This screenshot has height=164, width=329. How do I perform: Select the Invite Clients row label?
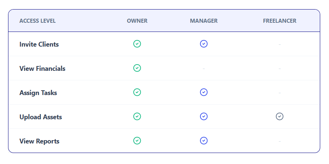pos(39,44)
